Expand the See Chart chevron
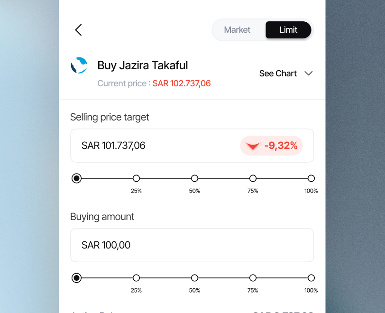 click(309, 74)
